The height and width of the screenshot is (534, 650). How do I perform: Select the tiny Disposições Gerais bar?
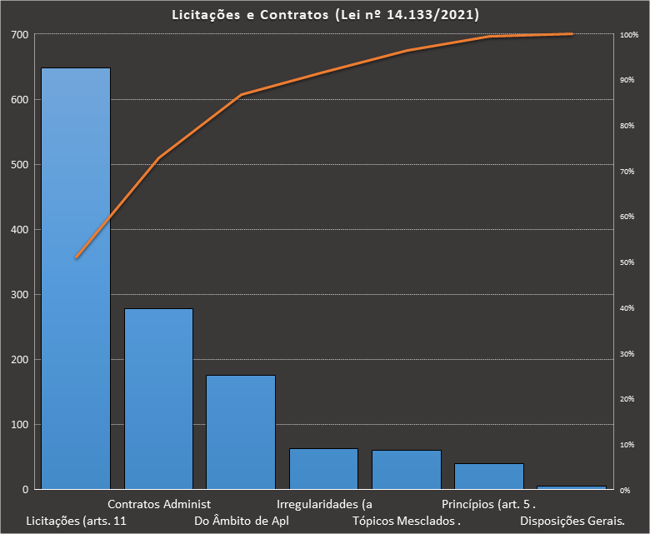click(x=571, y=487)
